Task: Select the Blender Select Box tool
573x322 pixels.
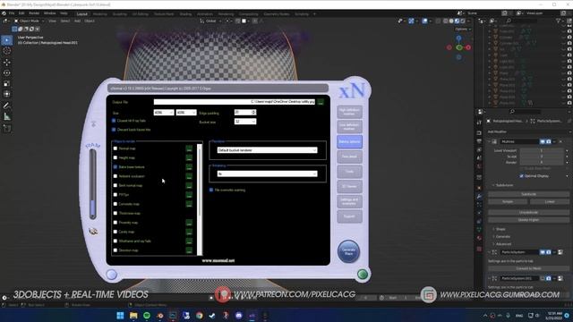Action: [x=7, y=40]
